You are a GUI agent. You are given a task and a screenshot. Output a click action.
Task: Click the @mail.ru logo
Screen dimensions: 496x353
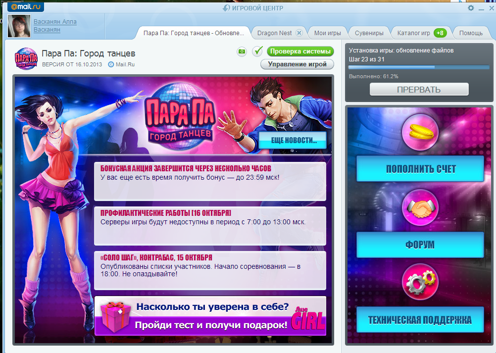[x=26, y=6]
